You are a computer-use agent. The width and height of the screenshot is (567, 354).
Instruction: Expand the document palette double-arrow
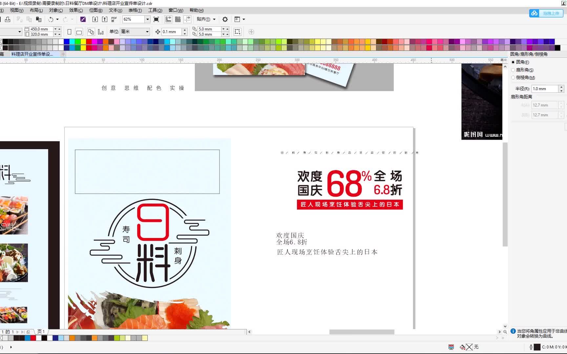click(x=503, y=338)
